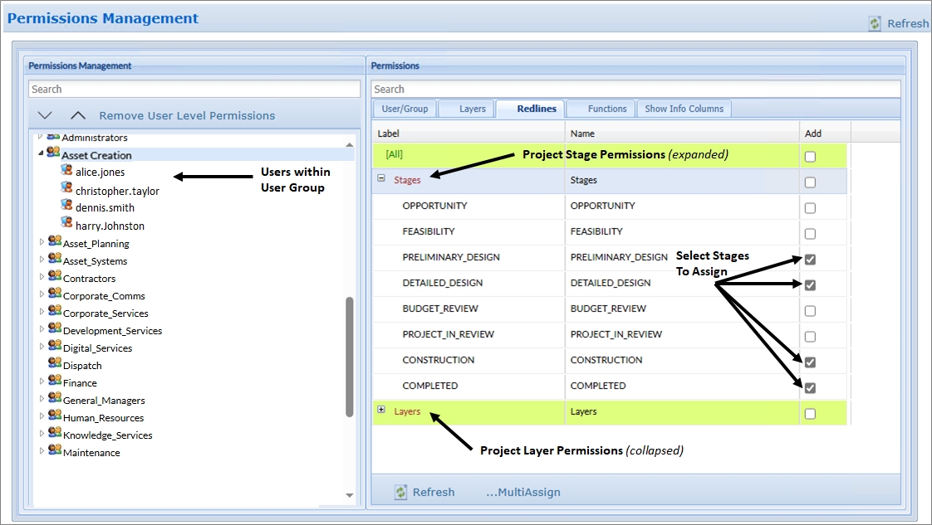Expand the Layers permissions group
This screenshot has width=932, height=525.
381,410
